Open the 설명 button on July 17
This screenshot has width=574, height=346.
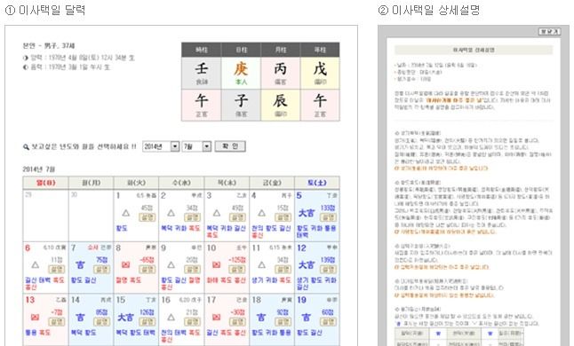237,321
